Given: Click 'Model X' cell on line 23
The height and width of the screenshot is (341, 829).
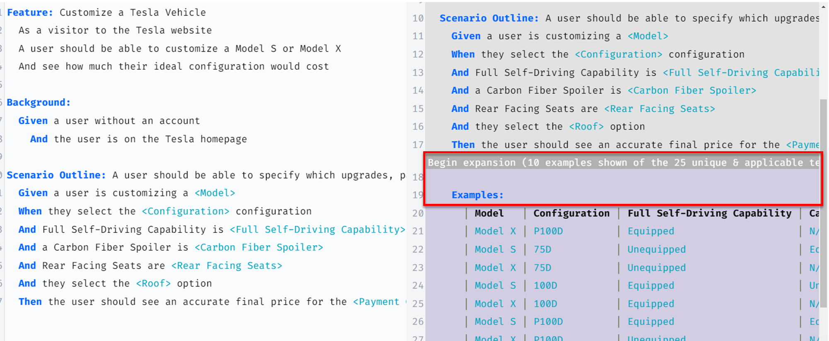Looking at the screenshot, I should [495, 268].
